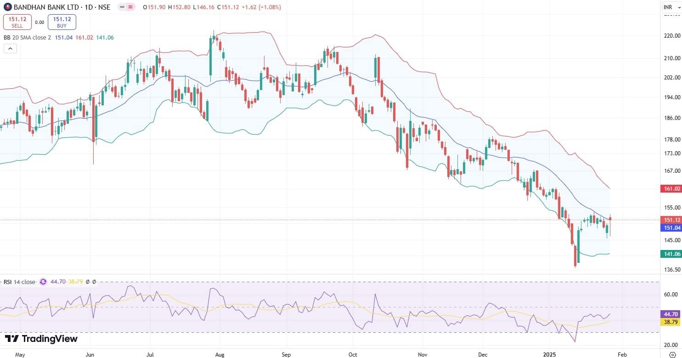Click the purple RSI refresh cycle icon

click(43, 282)
